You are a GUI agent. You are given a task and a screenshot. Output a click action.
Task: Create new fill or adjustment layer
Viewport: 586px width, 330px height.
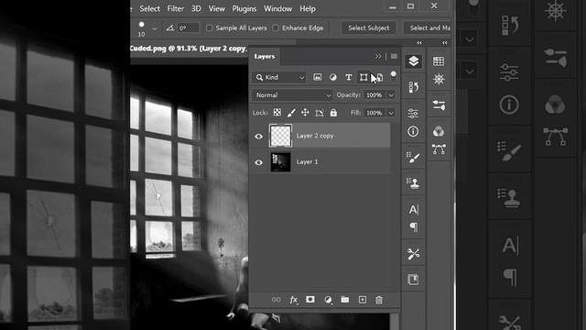coord(328,300)
